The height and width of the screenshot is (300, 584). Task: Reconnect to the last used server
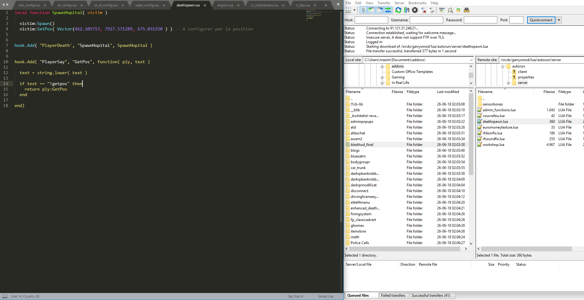[431, 10]
